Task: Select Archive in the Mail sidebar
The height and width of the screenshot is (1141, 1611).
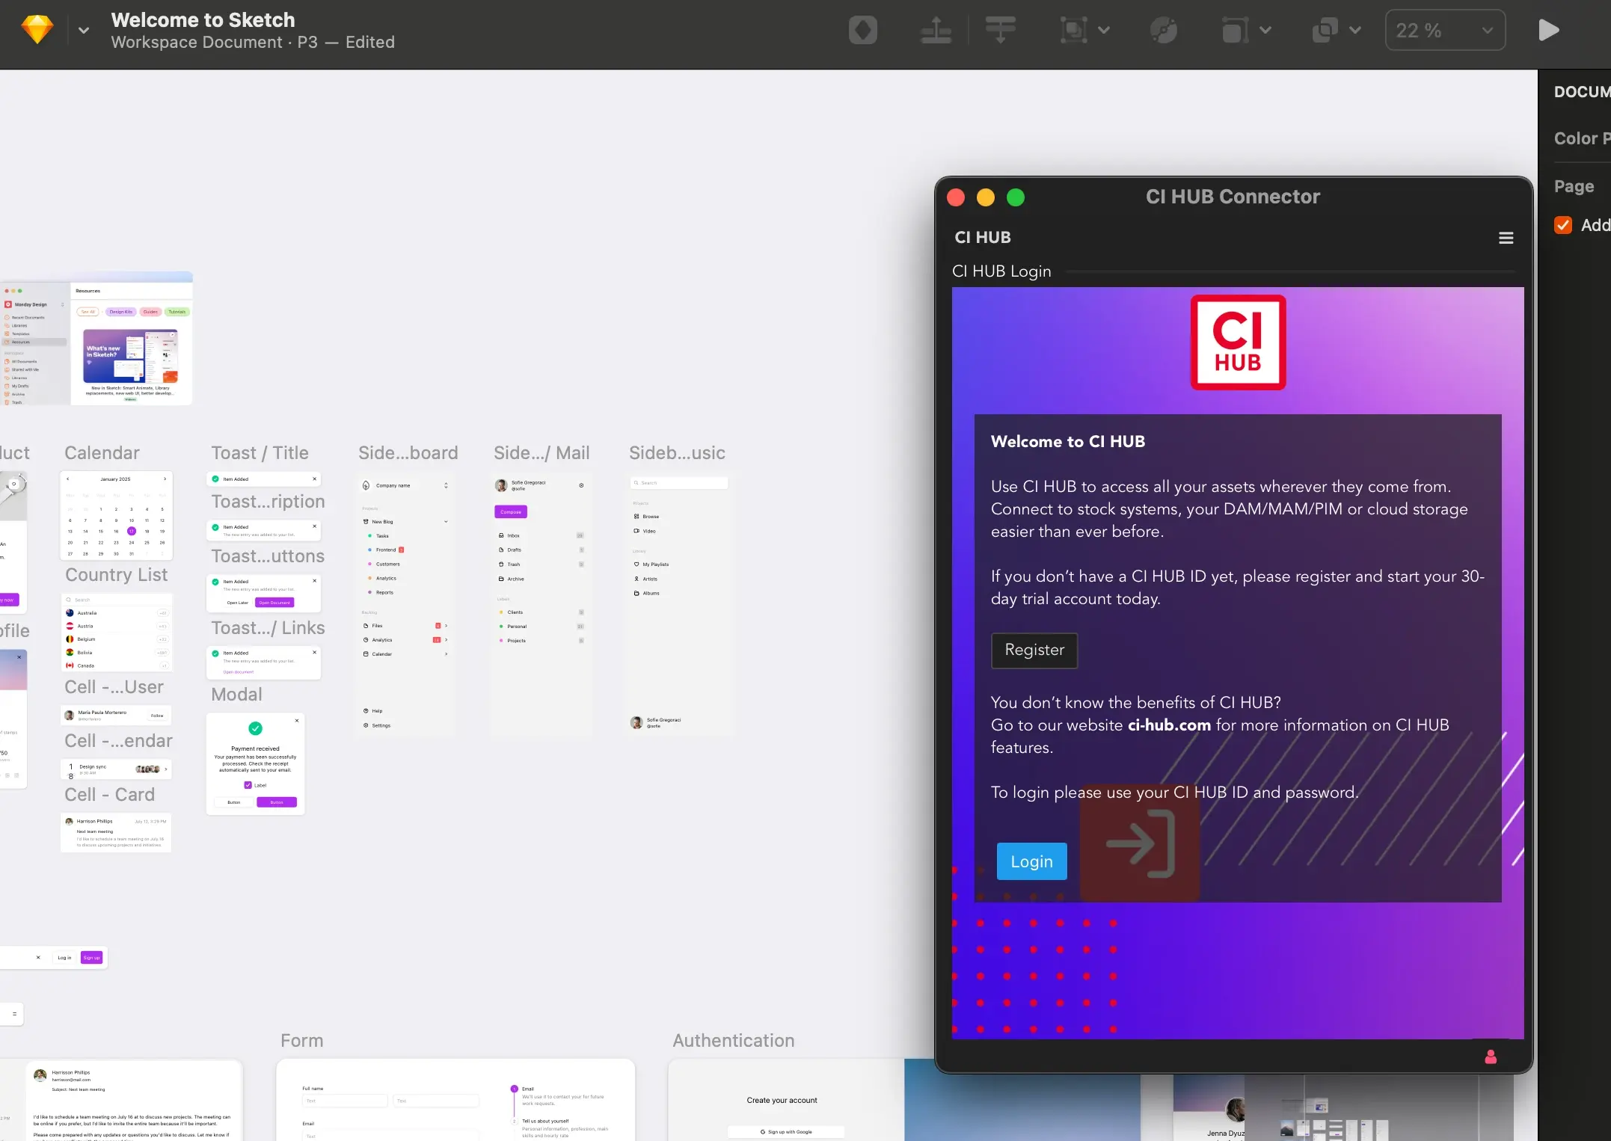Action: click(512, 579)
